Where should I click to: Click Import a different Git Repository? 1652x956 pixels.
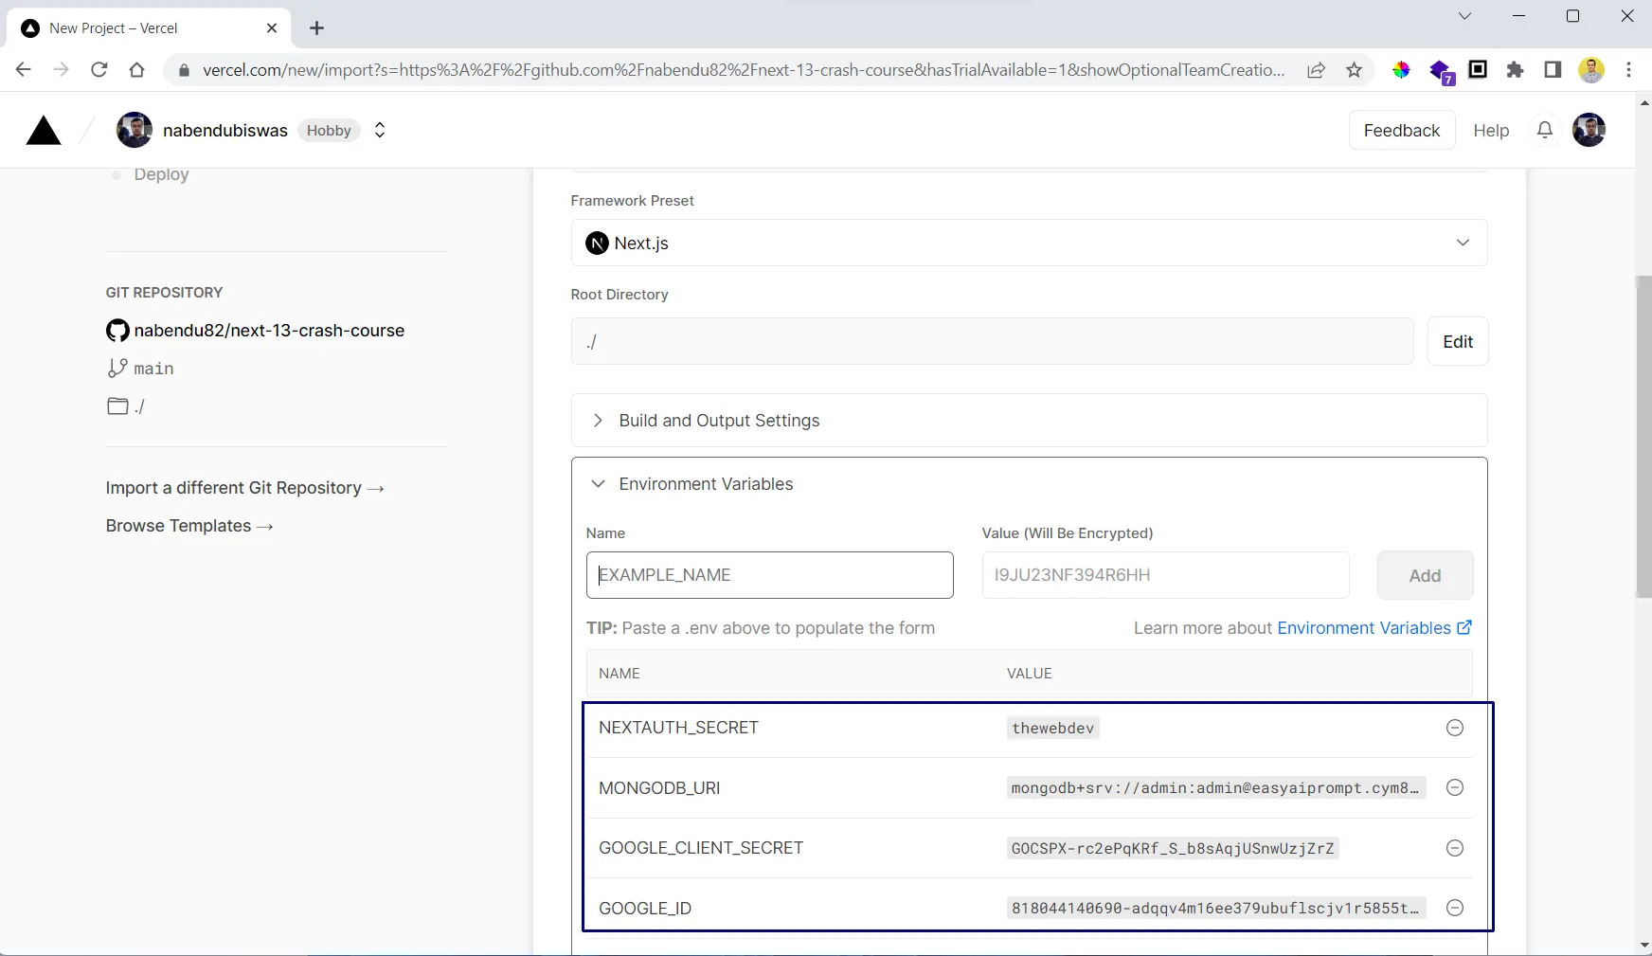[244, 488]
